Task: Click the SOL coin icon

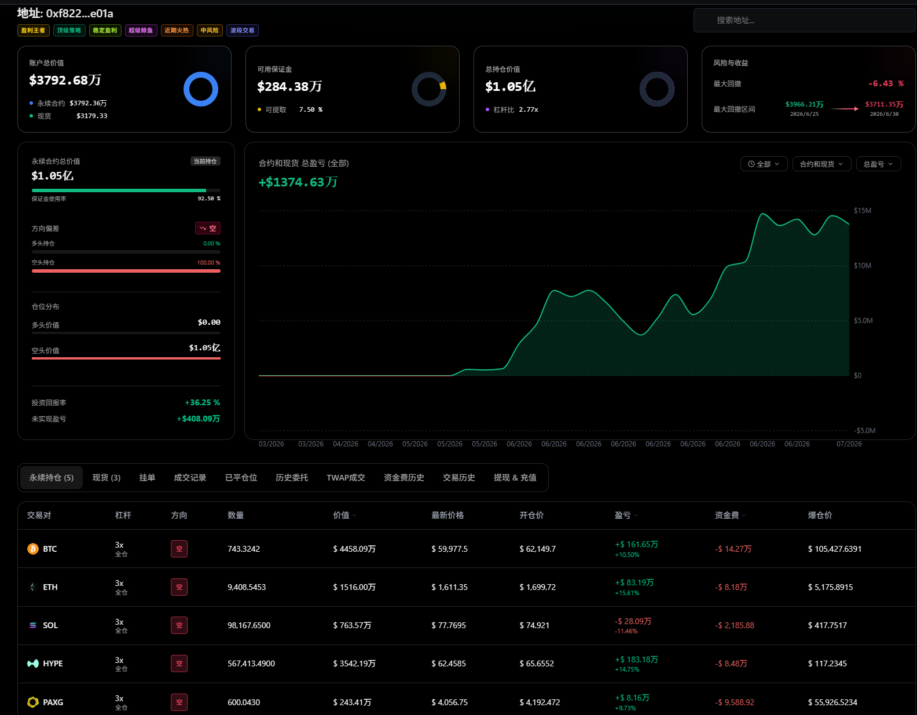Action: click(x=33, y=625)
